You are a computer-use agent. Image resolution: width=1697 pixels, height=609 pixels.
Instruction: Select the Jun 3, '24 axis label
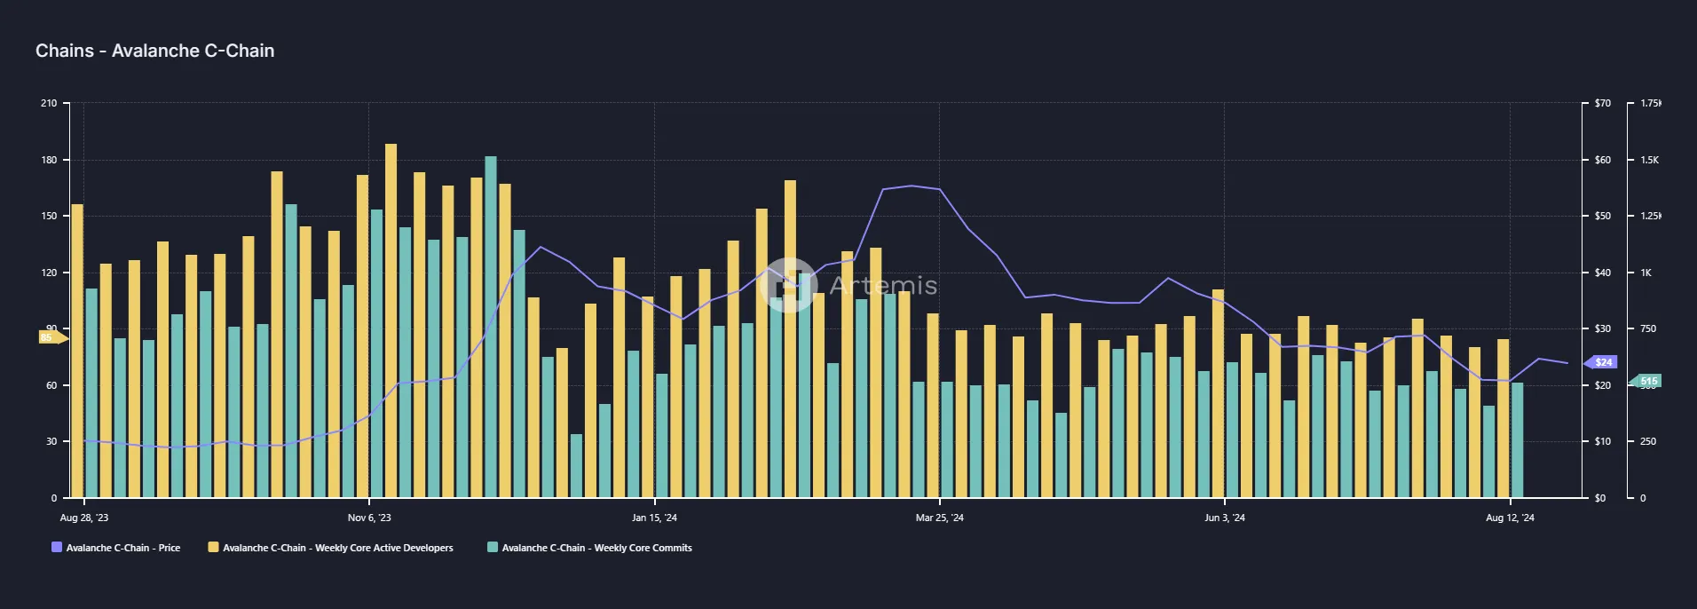tap(1225, 518)
